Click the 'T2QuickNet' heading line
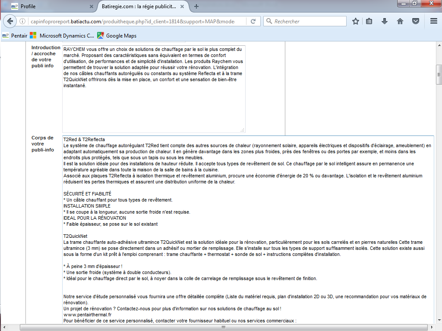This screenshot has height=331, width=442. tap(75, 236)
